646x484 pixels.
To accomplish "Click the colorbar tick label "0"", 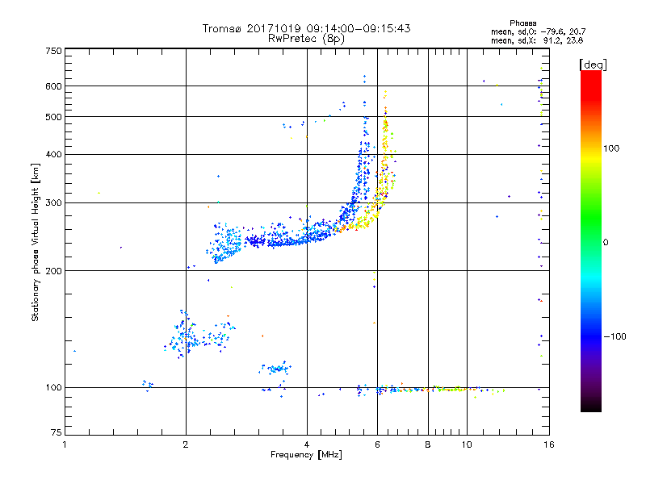I will [606, 243].
